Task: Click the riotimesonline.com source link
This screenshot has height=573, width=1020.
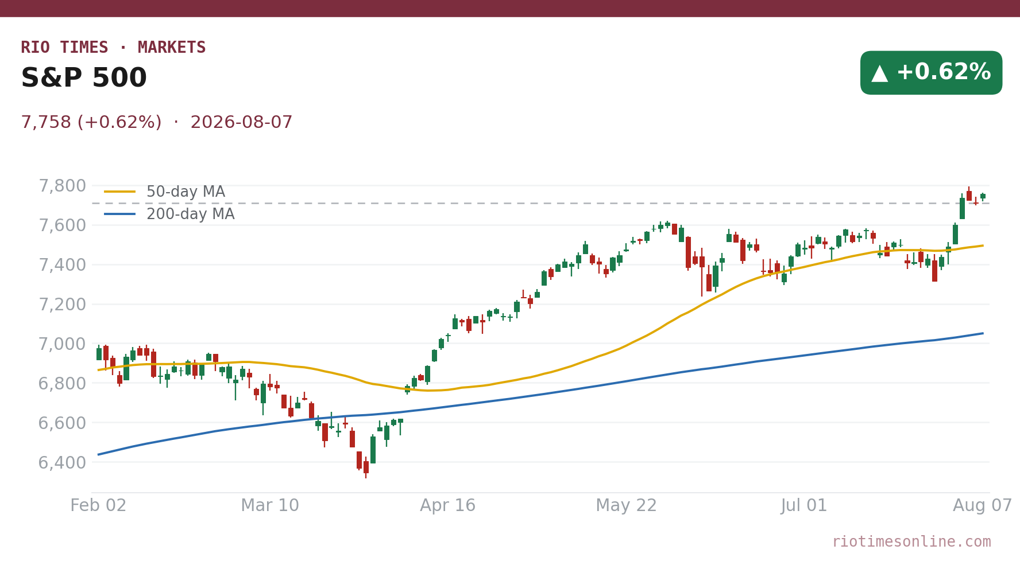Action: coord(911,541)
